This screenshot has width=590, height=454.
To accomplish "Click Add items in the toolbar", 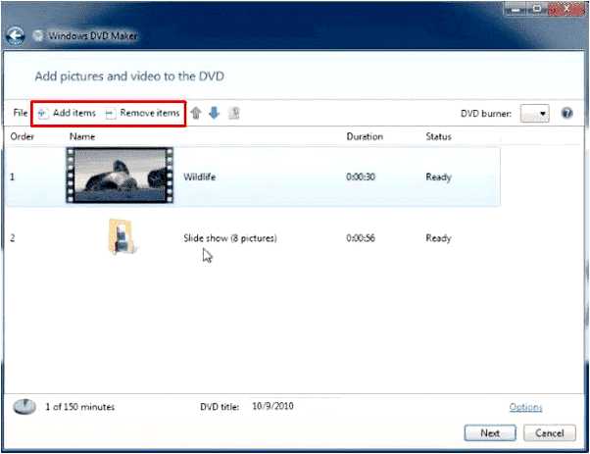I will (67, 113).
